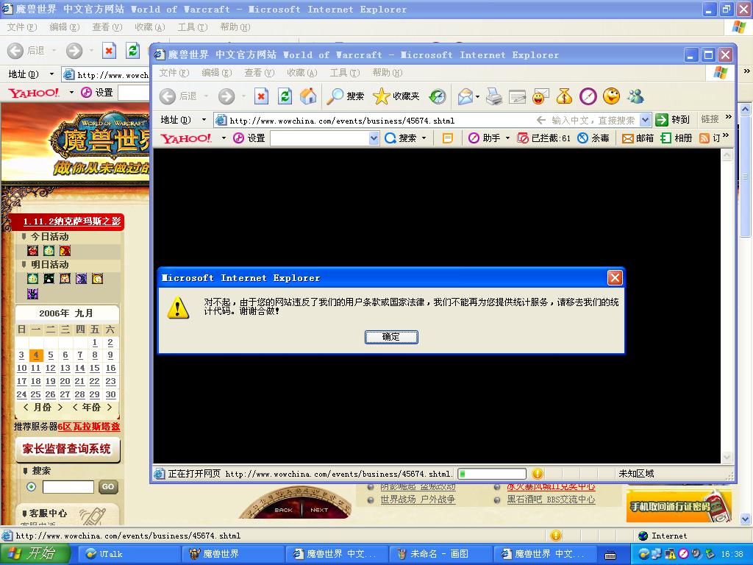Click Mail envelope icon in front toolbar
The height and width of the screenshot is (565, 753).
coord(465,96)
